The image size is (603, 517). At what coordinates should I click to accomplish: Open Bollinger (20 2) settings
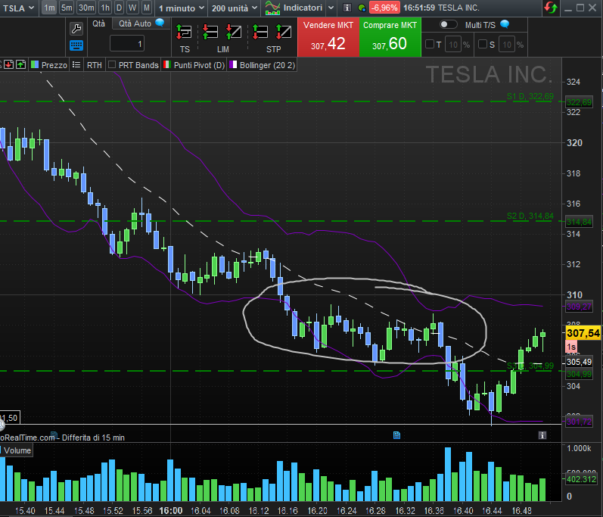tap(267, 65)
